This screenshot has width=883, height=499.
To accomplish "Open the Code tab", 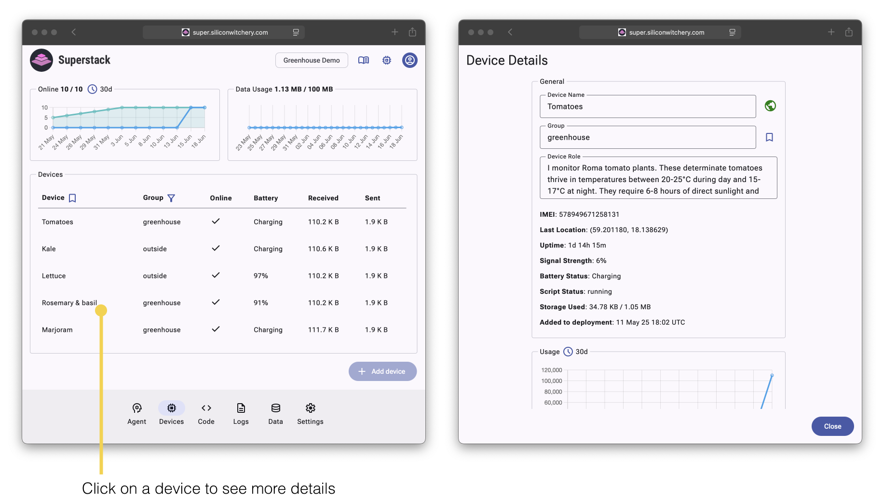I will click(206, 414).
